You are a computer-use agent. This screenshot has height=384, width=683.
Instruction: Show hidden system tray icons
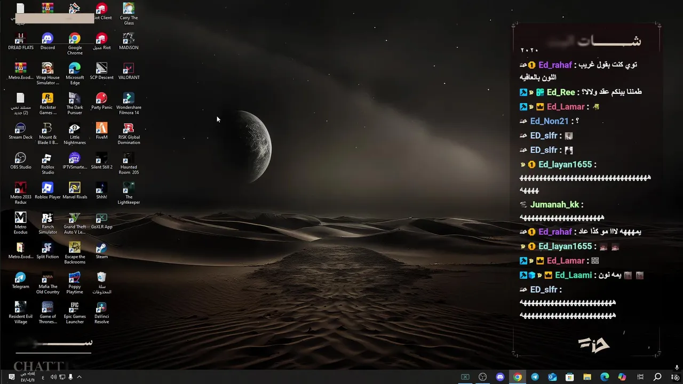(x=79, y=377)
